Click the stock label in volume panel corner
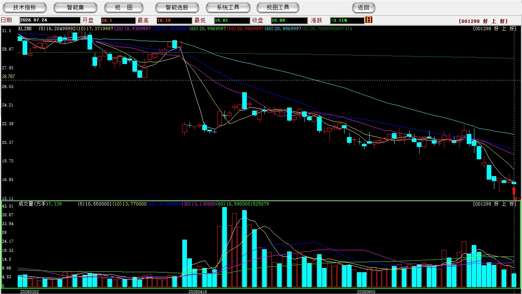522x294 pixels. tap(495, 204)
